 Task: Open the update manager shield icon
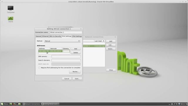coord(179,104)
